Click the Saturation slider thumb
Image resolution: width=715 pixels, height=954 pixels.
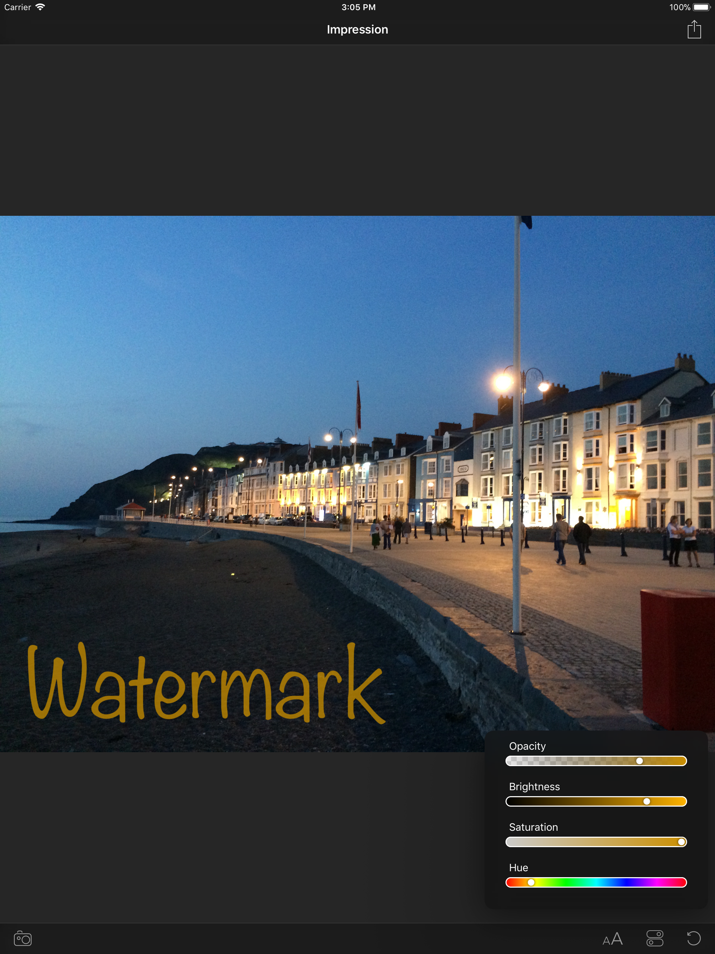(x=681, y=842)
